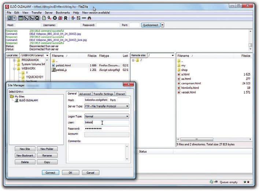The image size is (259, 191).
Task: Toggle message log display toolbar icon
Action: (21, 18)
